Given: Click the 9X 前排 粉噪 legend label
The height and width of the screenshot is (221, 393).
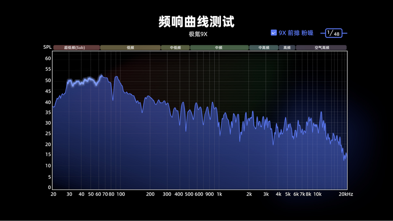Looking at the screenshot, I should (x=296, y=33).
